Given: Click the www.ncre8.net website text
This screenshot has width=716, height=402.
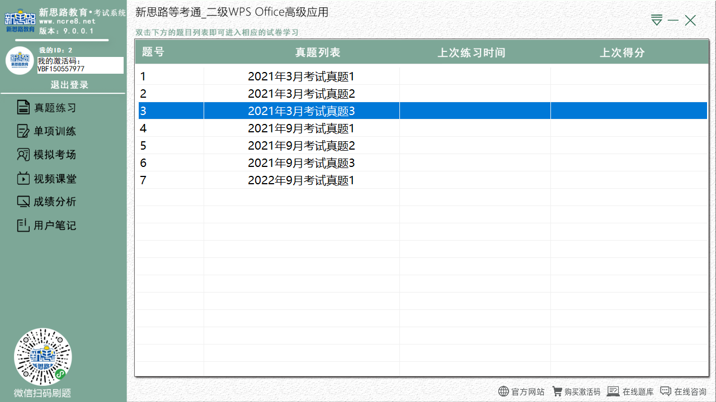Looking at the screenshot, I should [67, 21].
